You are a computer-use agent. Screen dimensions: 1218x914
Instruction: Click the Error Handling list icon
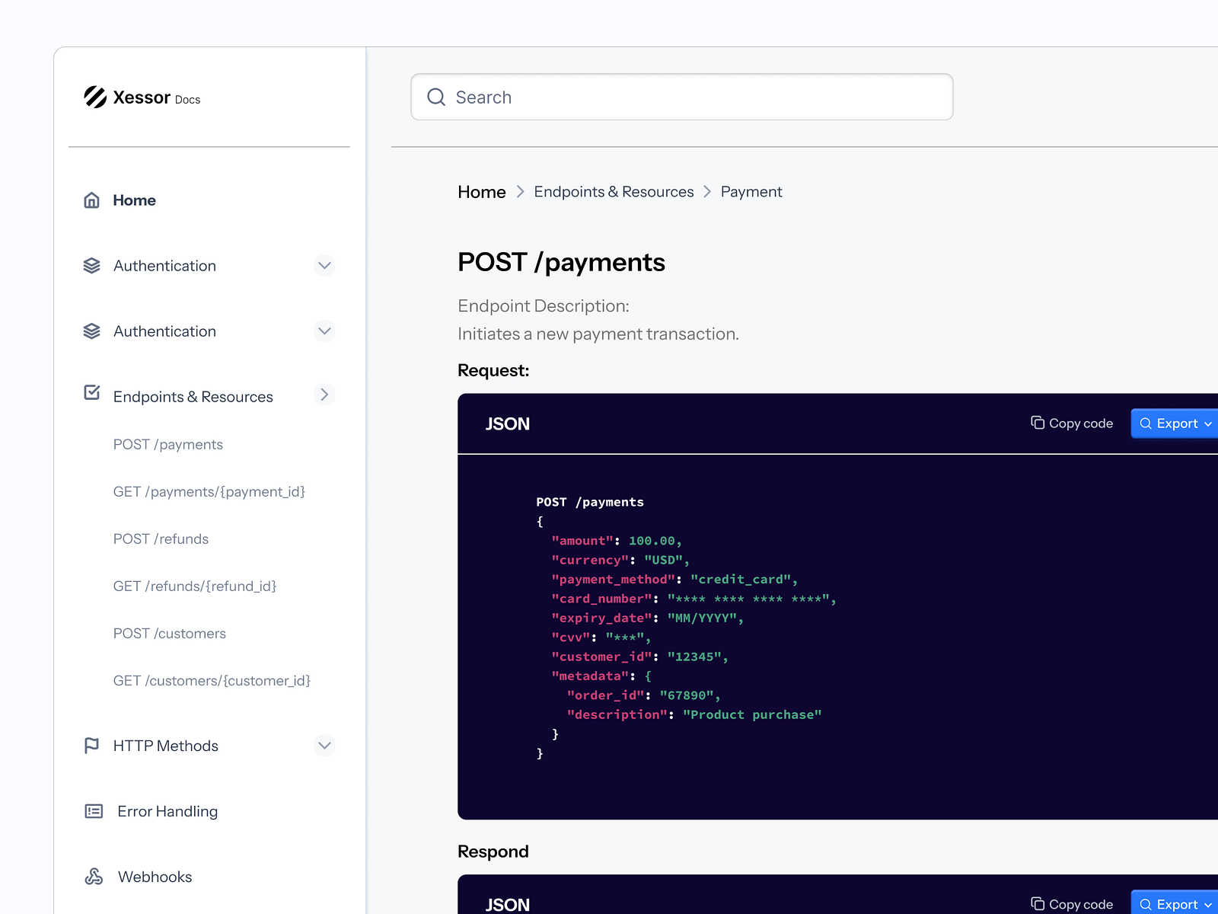pos(94,811)
